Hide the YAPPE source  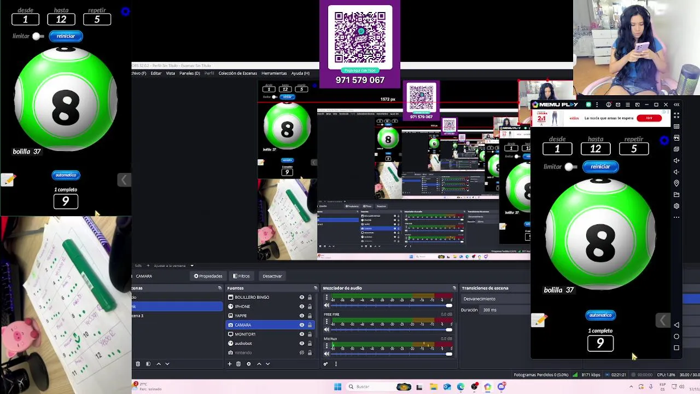(x=301, y=316)
